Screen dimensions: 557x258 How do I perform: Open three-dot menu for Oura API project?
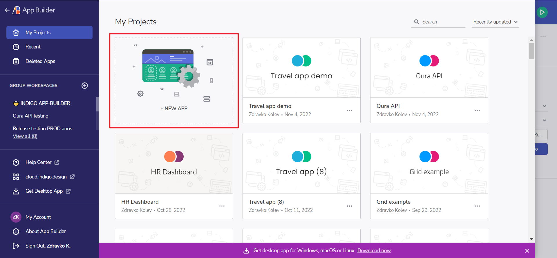pos(477,110)
